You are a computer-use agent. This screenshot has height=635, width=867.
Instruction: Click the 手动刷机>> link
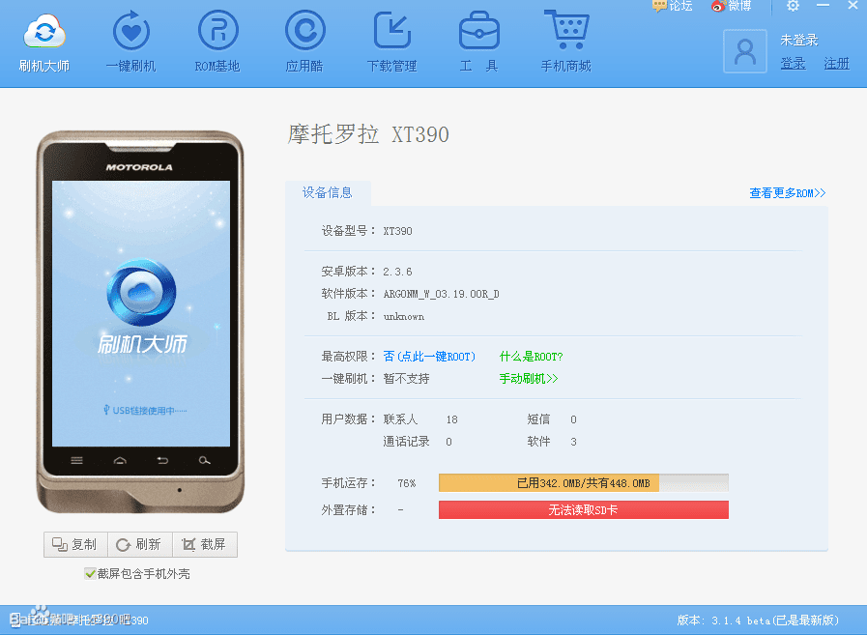529,379
